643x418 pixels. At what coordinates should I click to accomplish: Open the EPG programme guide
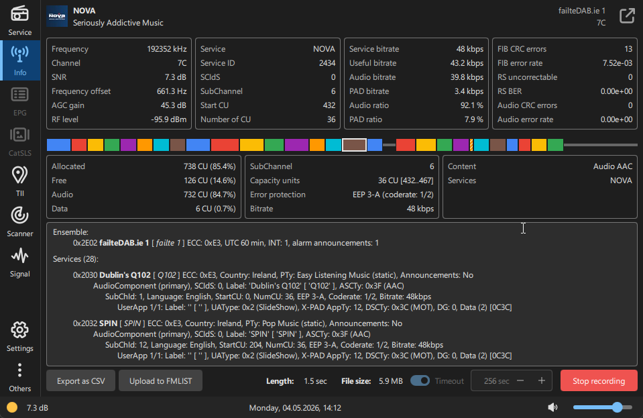[19, 101]
